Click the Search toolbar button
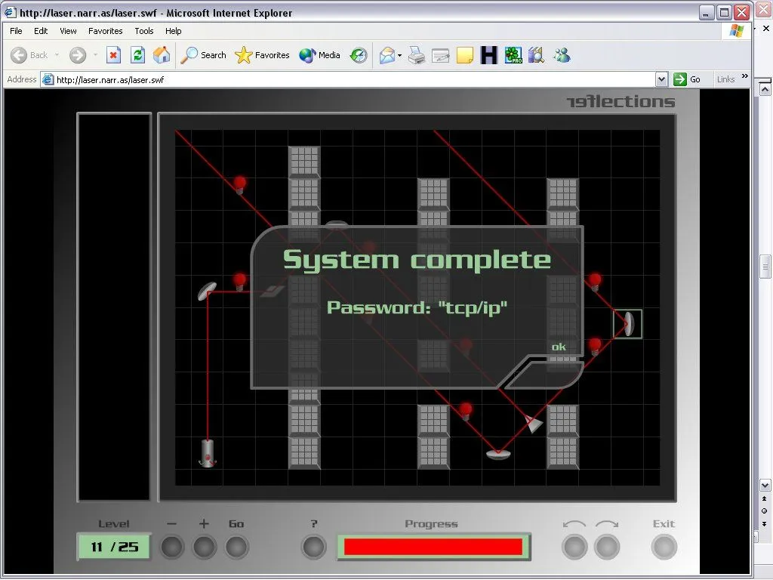The image size is (773, 580). (x=204, y=55)
